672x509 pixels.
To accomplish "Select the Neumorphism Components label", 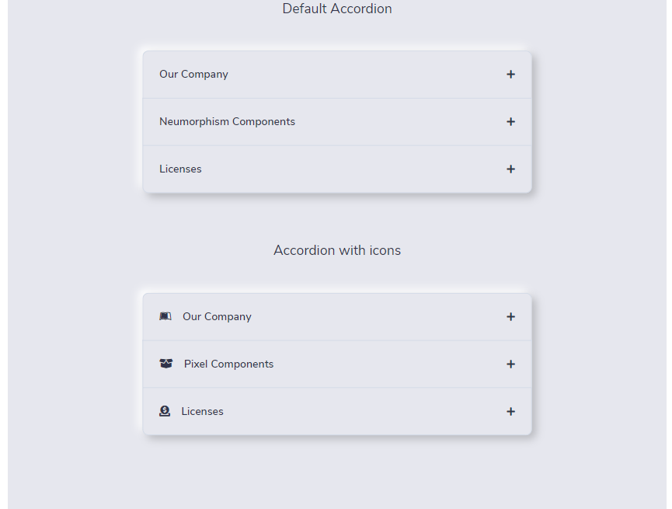I will (x=227, y=122).
